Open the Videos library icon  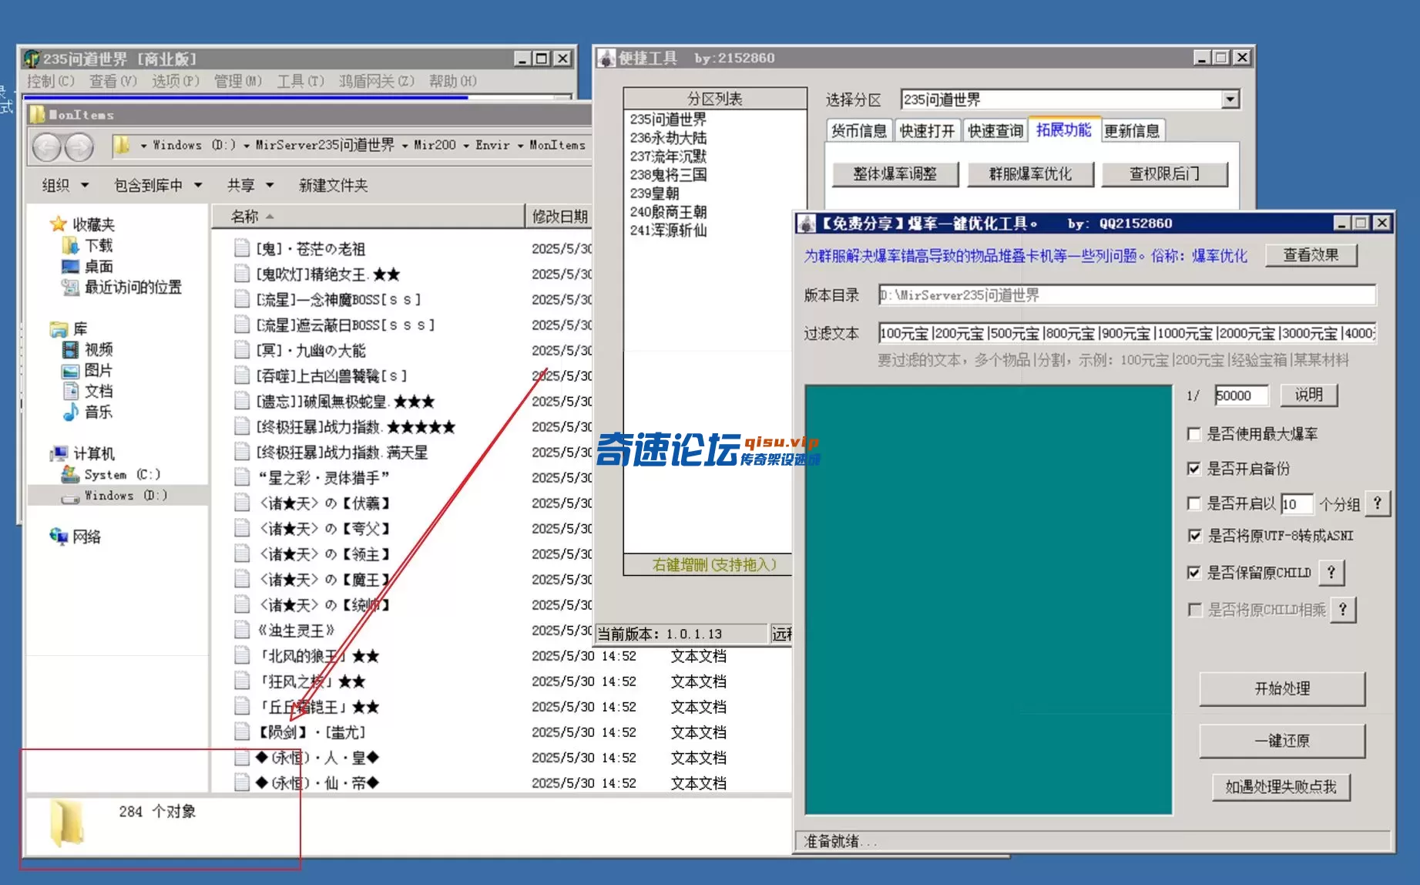point(71,349)
